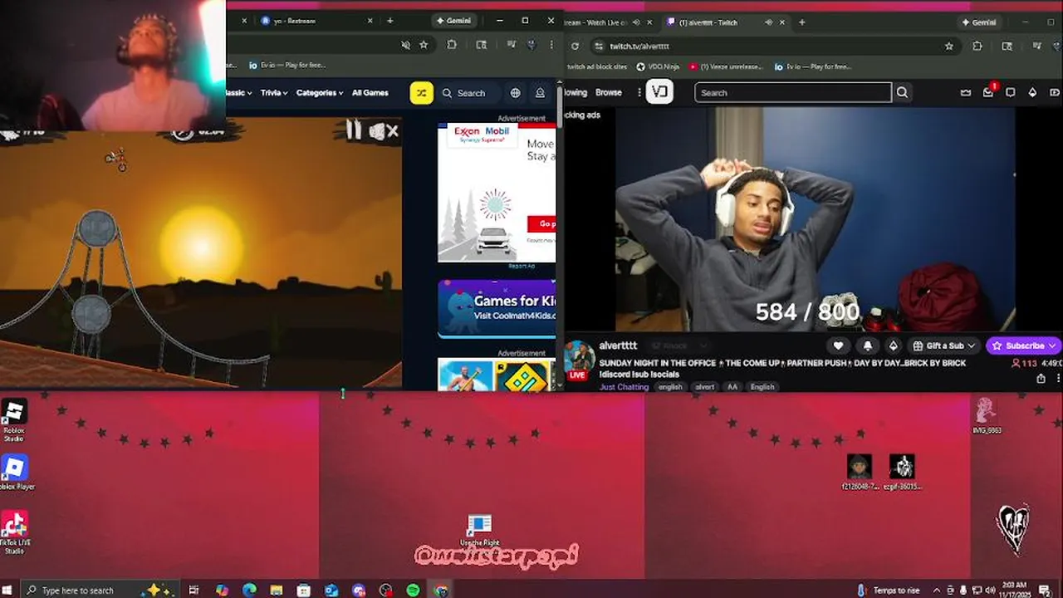Bookmark left browser page with star icon
Image resolution: width=1063 pixels, height=598 pixels.
click(x=424, y=45)
